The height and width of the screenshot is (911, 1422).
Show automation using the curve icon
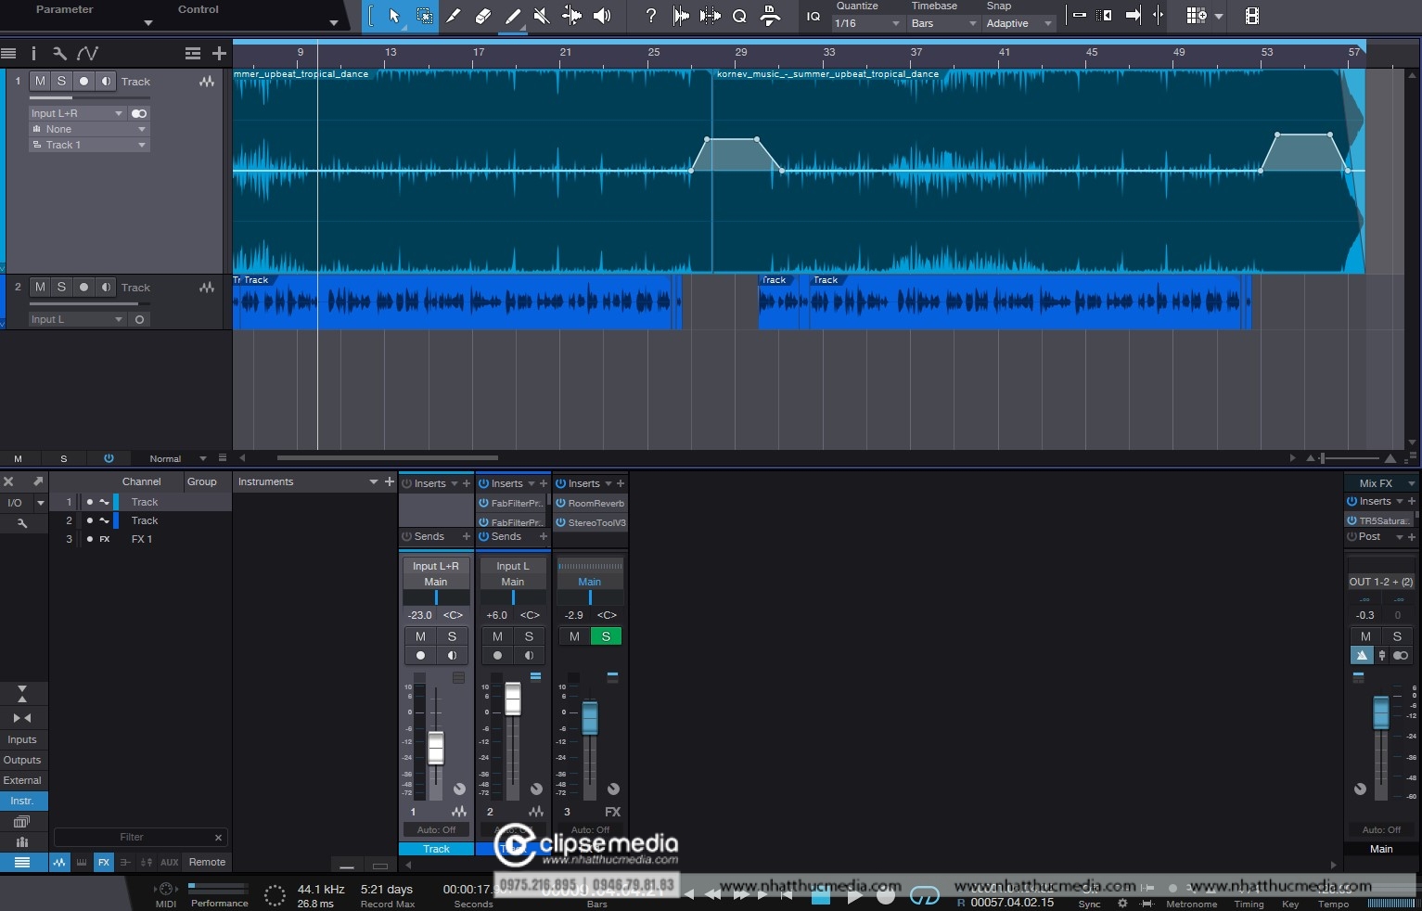click(x=87, y=54)
